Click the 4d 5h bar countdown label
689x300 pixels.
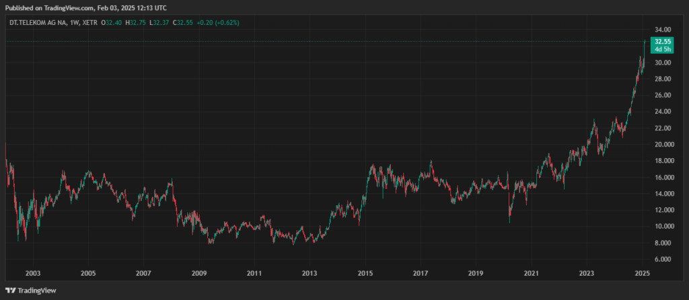[662, 49]
